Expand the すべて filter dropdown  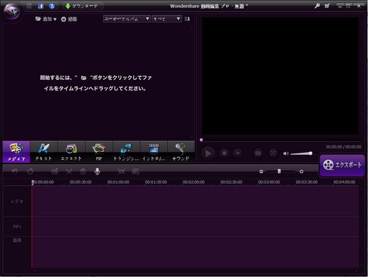click(x=167, y=19)
